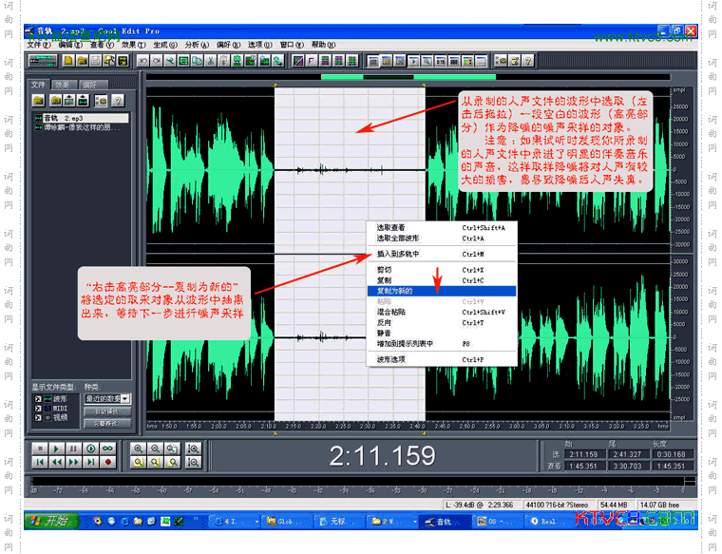Click the Play transport button
The height and width of the screenshot is (554, 722).
[57, 449]
